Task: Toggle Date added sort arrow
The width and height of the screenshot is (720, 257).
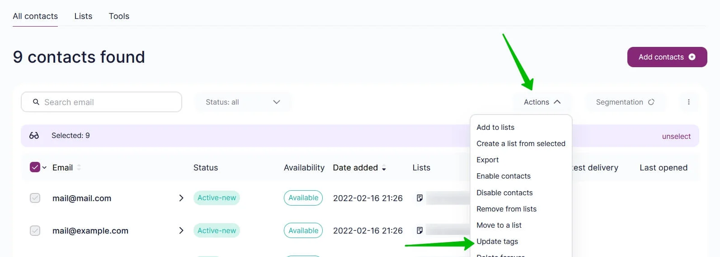Action: tap(384, 169)
